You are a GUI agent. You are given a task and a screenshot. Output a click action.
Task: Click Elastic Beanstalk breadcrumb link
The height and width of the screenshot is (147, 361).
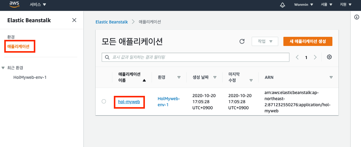[112, 22]
